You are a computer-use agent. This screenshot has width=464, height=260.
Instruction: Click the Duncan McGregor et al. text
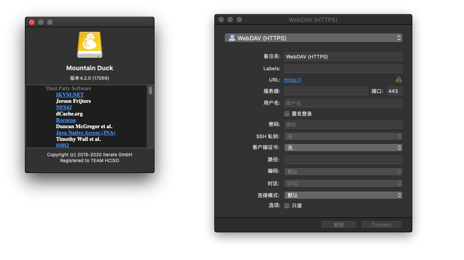[x=84, y=126]
